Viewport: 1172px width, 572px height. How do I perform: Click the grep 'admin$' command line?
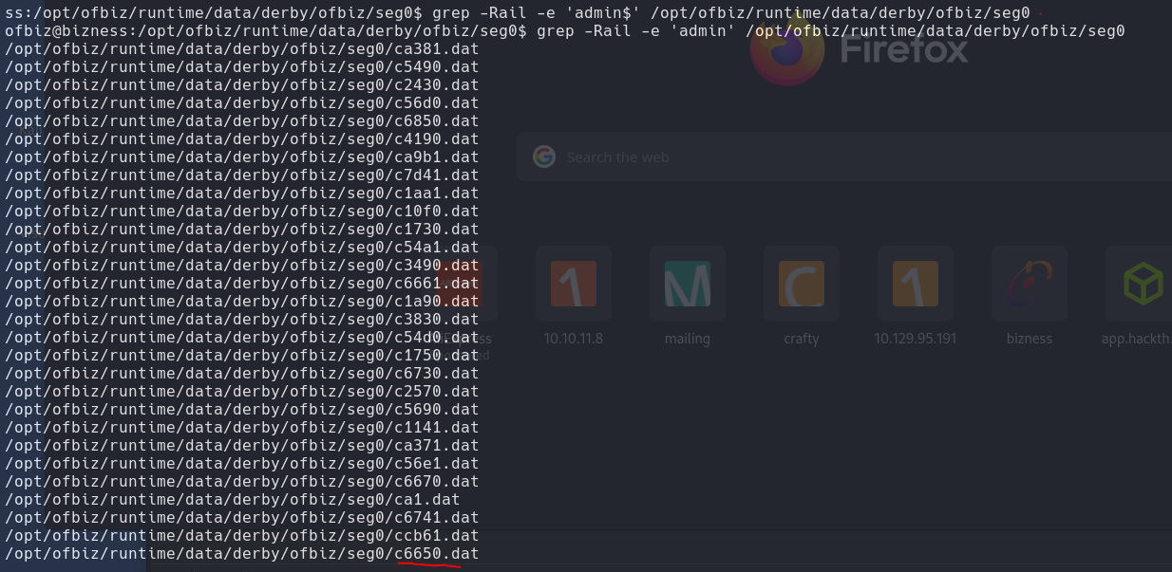(517, 13)
